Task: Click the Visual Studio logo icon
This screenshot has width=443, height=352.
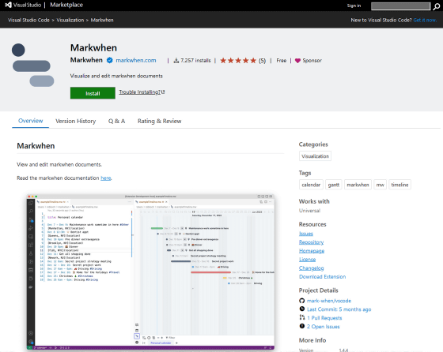Action: (x=9, y=5)
